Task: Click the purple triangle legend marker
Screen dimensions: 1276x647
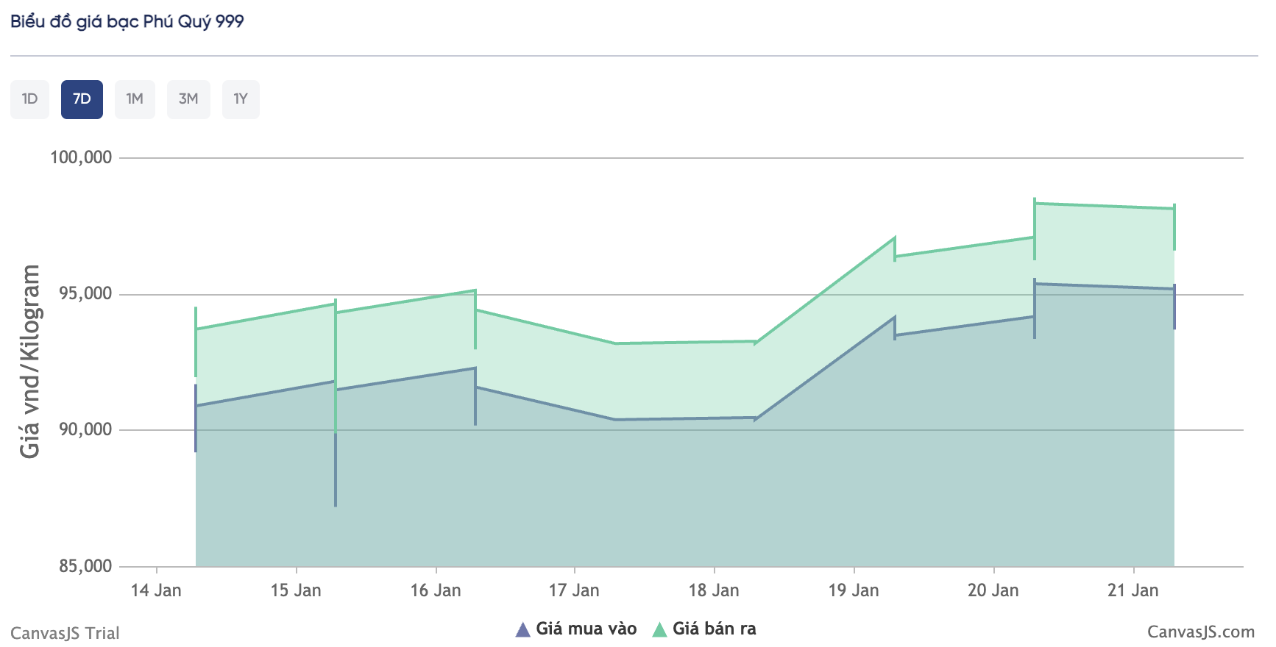Action: click(522, 629)
